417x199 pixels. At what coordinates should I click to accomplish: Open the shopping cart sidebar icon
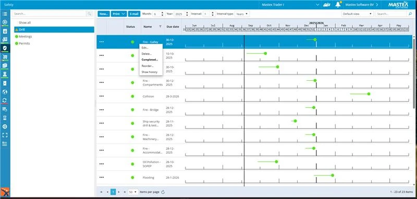point(5,57)
